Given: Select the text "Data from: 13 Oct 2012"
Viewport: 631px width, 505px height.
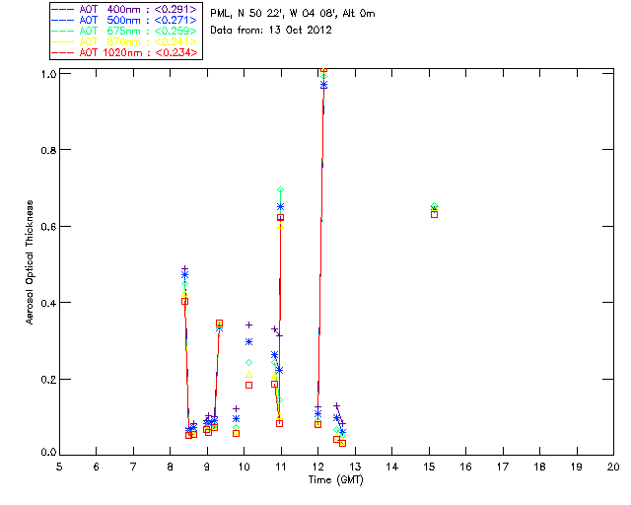Looking at the screenshot, I should [271, 31].
